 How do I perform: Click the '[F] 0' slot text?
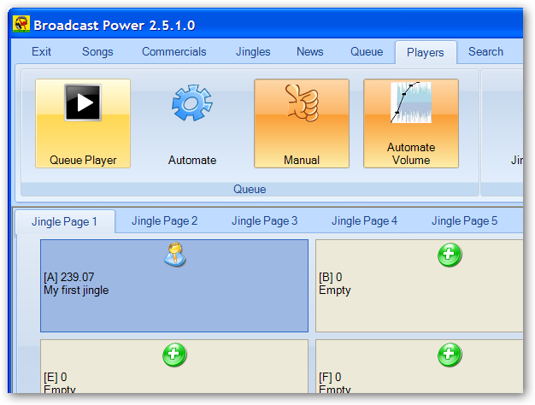(330, 377)
